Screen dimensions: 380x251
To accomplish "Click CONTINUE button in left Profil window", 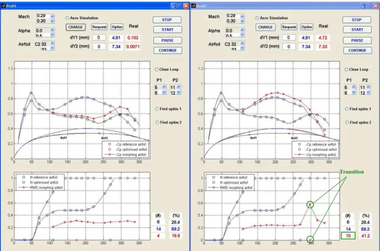I will (168, 50).
